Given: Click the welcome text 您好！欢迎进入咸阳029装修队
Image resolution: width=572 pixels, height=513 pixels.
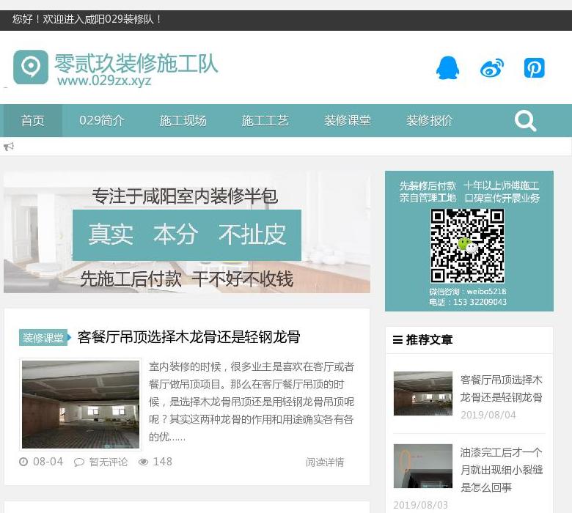Looking at the screenshot, I should pyautogui.click(x=87, y=19).
